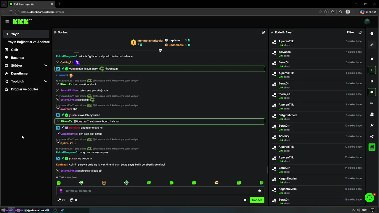
Task: Open belyanss event in activity feed
Action: tap(317, 54)
